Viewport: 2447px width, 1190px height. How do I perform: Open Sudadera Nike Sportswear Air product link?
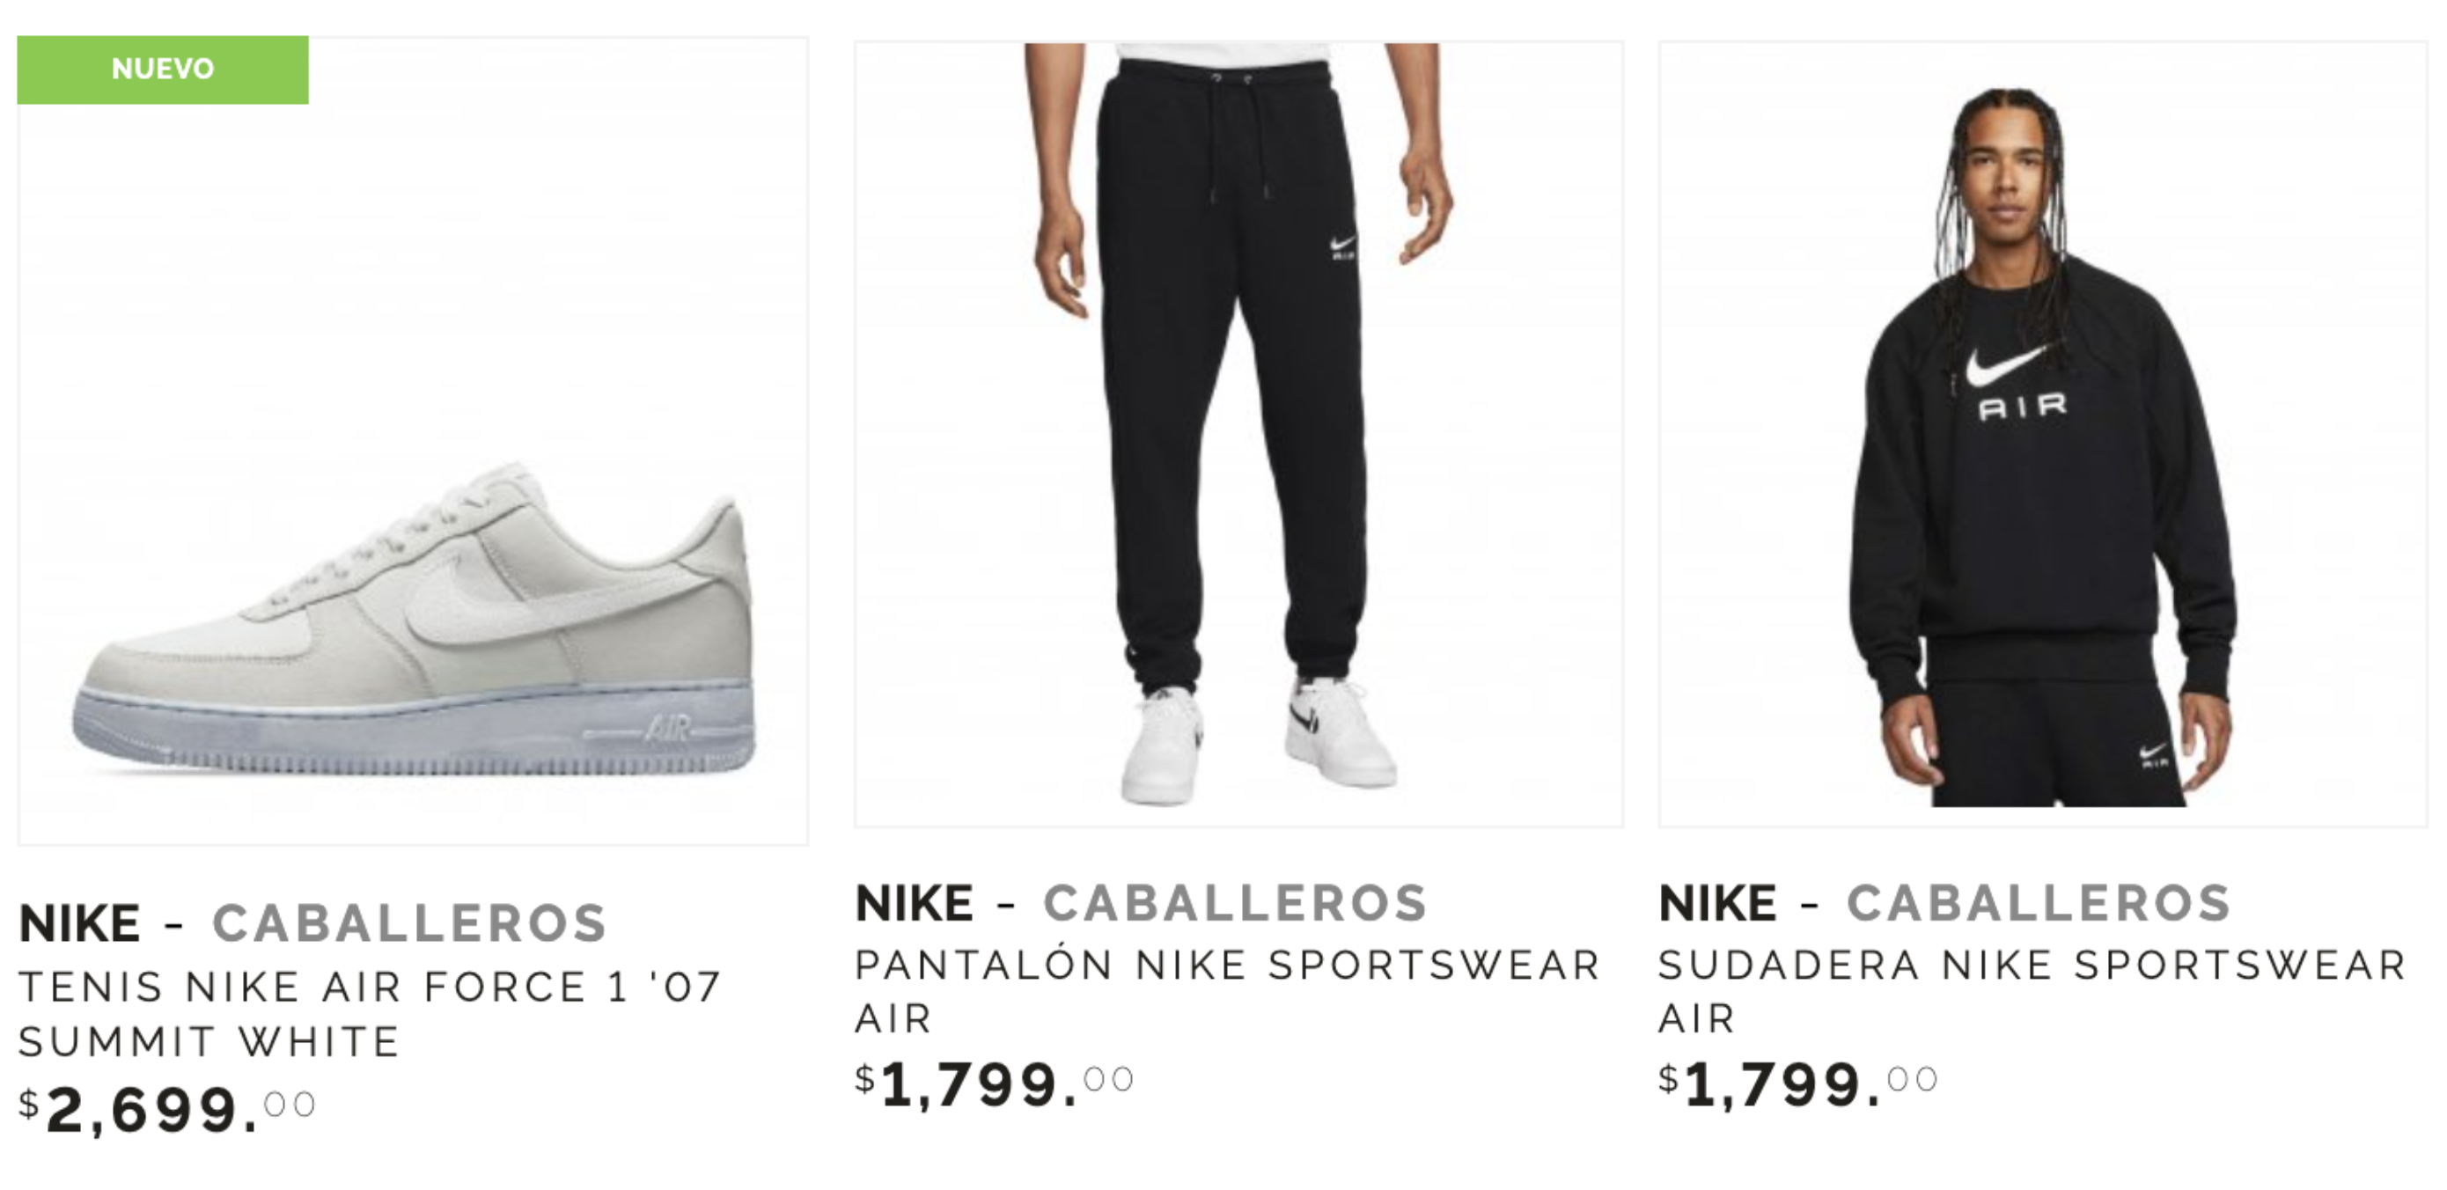point(2031,991)
